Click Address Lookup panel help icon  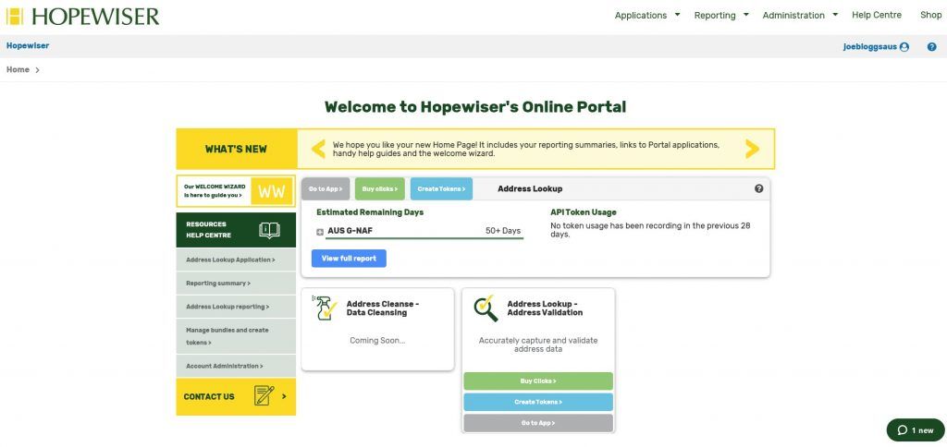[x=758, y=188]
